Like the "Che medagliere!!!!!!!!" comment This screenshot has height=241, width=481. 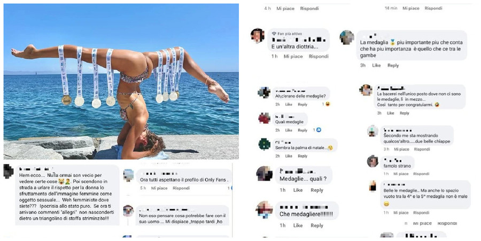pos(298,226)
